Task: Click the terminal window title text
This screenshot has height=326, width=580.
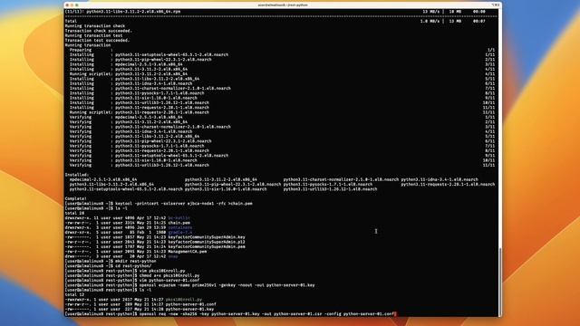Action: click(x=283, y=5)
